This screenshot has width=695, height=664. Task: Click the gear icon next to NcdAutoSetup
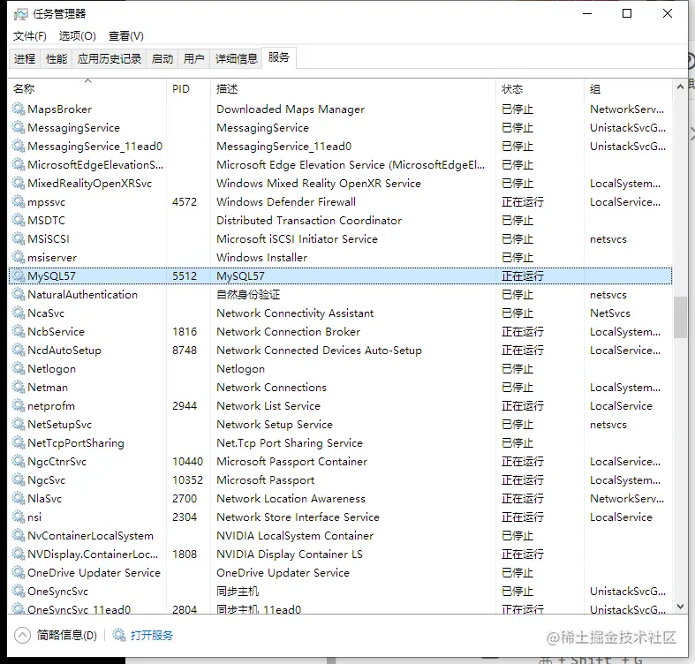tap(19, 351)
